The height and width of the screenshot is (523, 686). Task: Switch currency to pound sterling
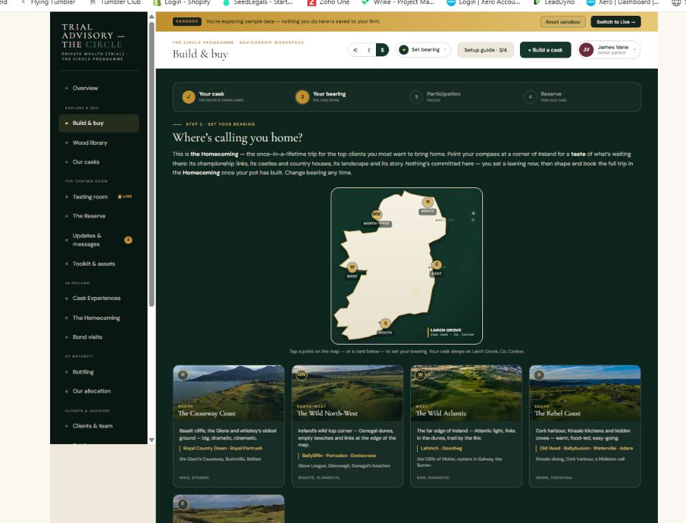click(369, 50)
